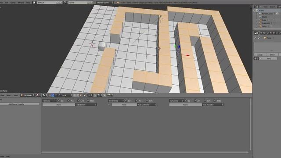
Task: Select Scene in the outliner
Action: [x=261, y=11]
